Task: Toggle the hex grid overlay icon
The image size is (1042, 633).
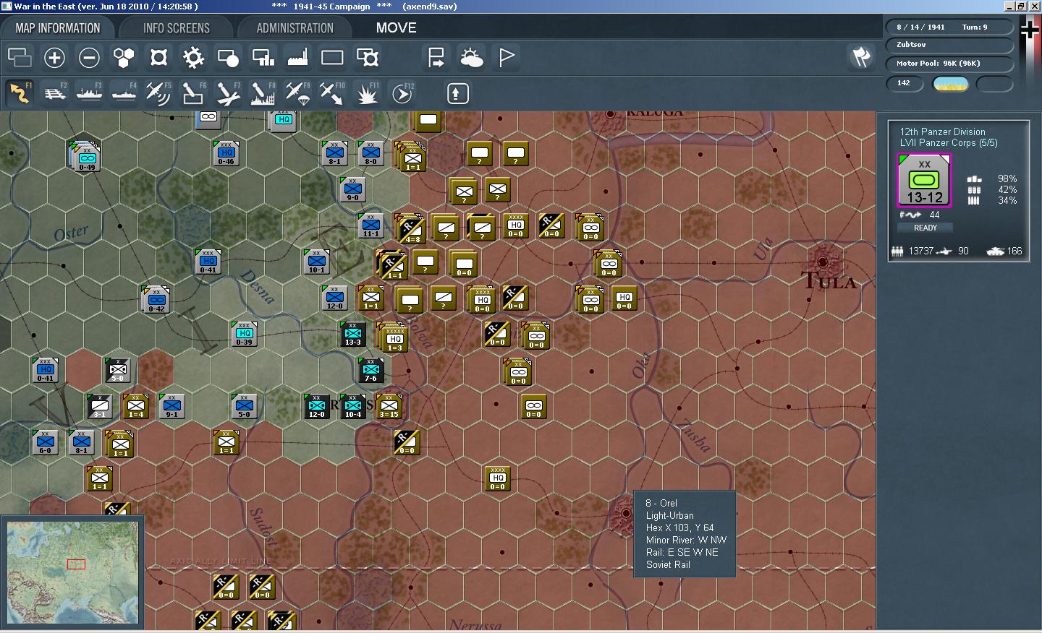Action: pos(124,57)
